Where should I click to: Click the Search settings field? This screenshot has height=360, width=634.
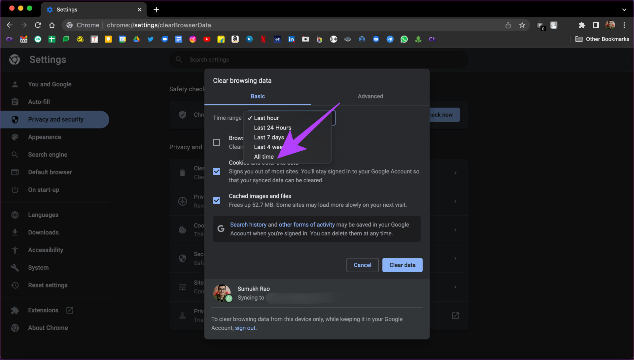319,60
